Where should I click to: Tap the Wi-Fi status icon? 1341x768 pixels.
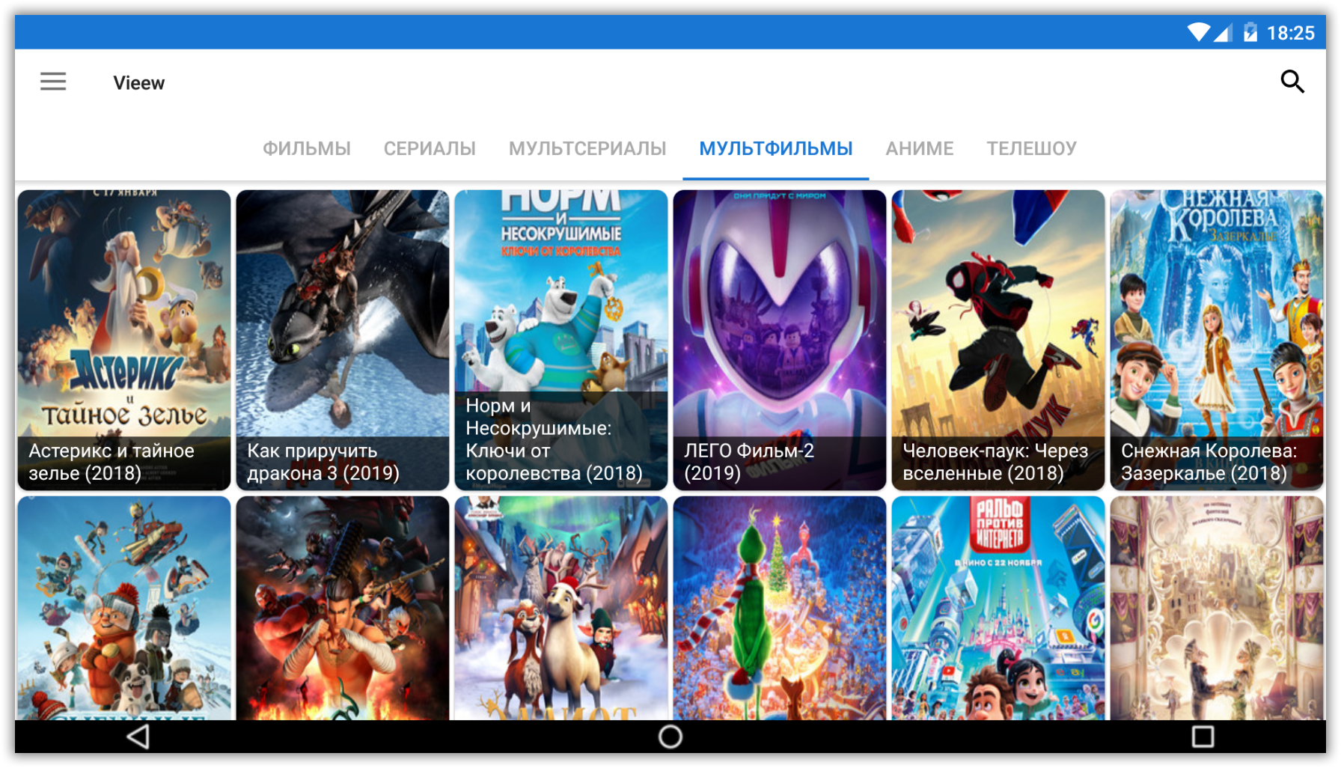(x=1198, y=32)
